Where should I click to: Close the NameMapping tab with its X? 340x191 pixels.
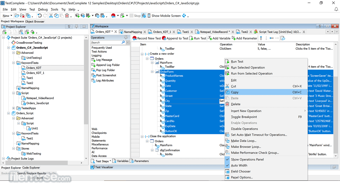tap(145, 32)
